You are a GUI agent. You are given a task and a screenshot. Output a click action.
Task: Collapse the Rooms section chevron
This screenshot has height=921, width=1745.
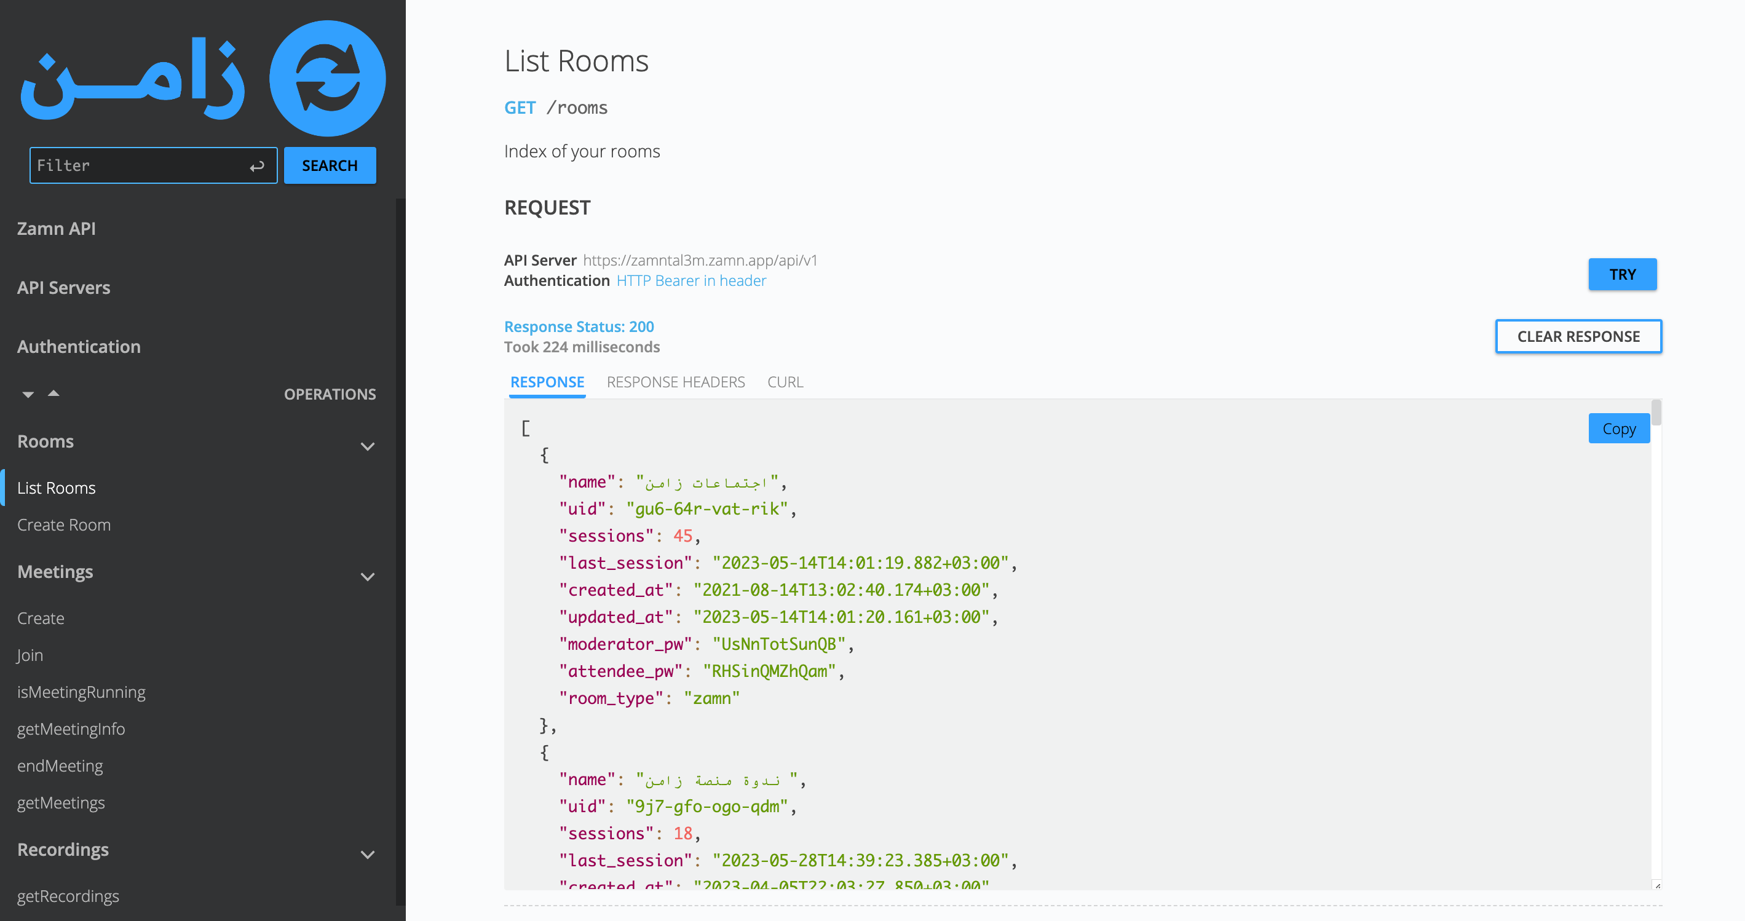tap(368, 446)
